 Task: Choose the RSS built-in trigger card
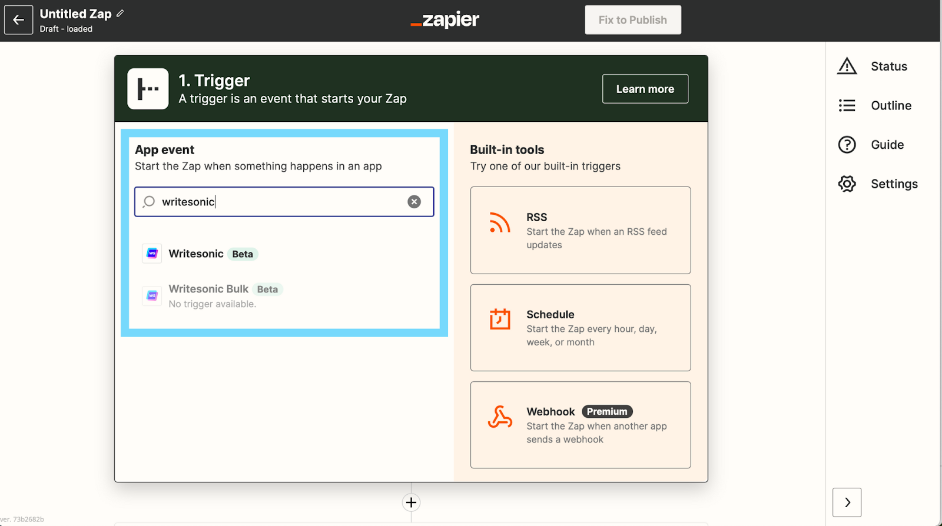581,230
